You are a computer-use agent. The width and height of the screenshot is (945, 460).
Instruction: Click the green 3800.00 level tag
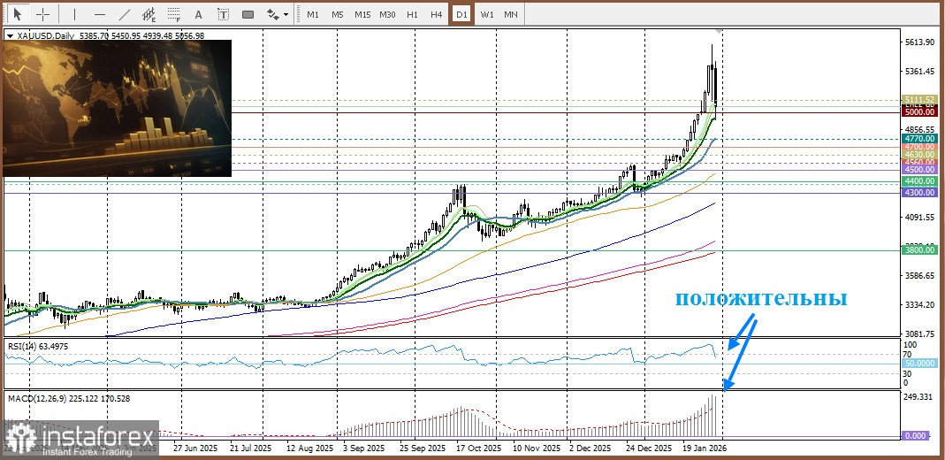coord(919,250)
